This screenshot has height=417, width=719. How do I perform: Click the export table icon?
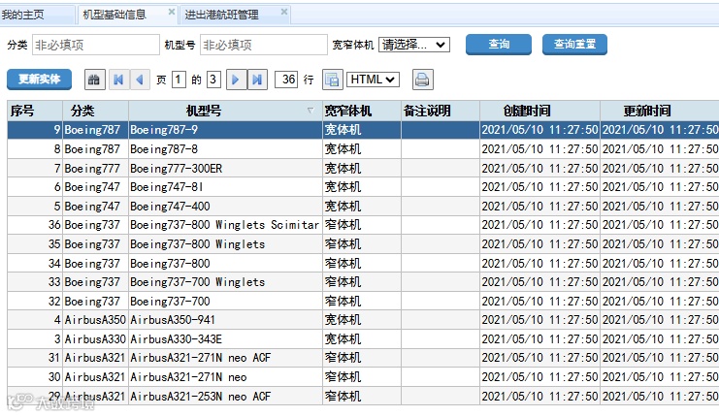(333, 80)
